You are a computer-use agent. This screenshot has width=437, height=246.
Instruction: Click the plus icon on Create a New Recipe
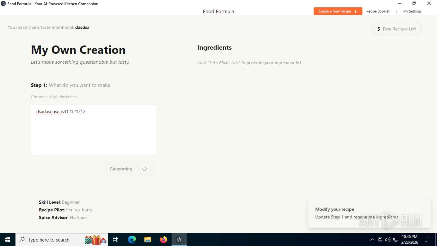355,12
